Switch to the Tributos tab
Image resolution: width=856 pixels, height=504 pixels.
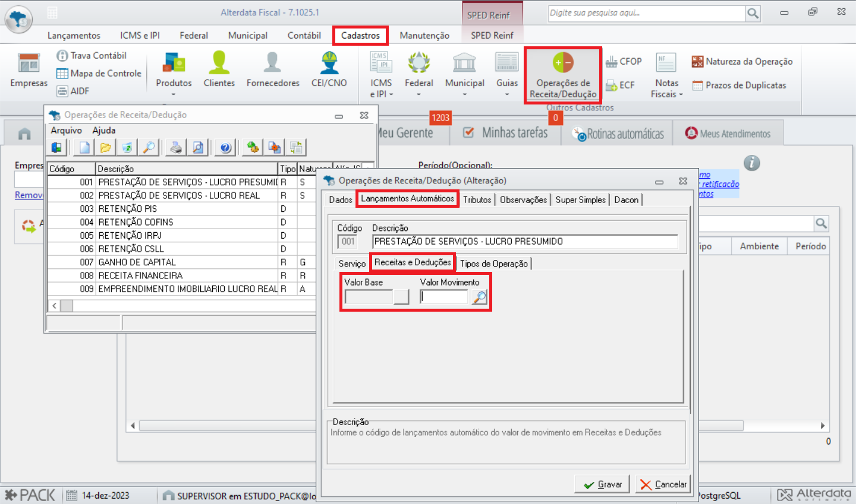pyautogui.click(x=477, y=200)
